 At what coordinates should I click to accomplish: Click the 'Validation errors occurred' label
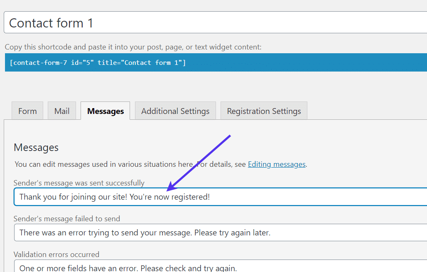coord(56,254)
